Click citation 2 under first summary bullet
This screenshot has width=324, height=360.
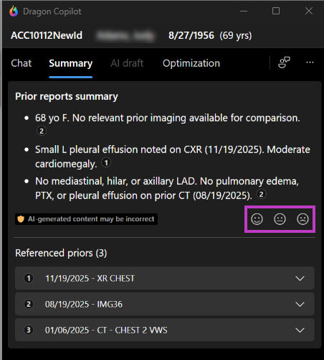pyautogui.click(x=42, y=131)
